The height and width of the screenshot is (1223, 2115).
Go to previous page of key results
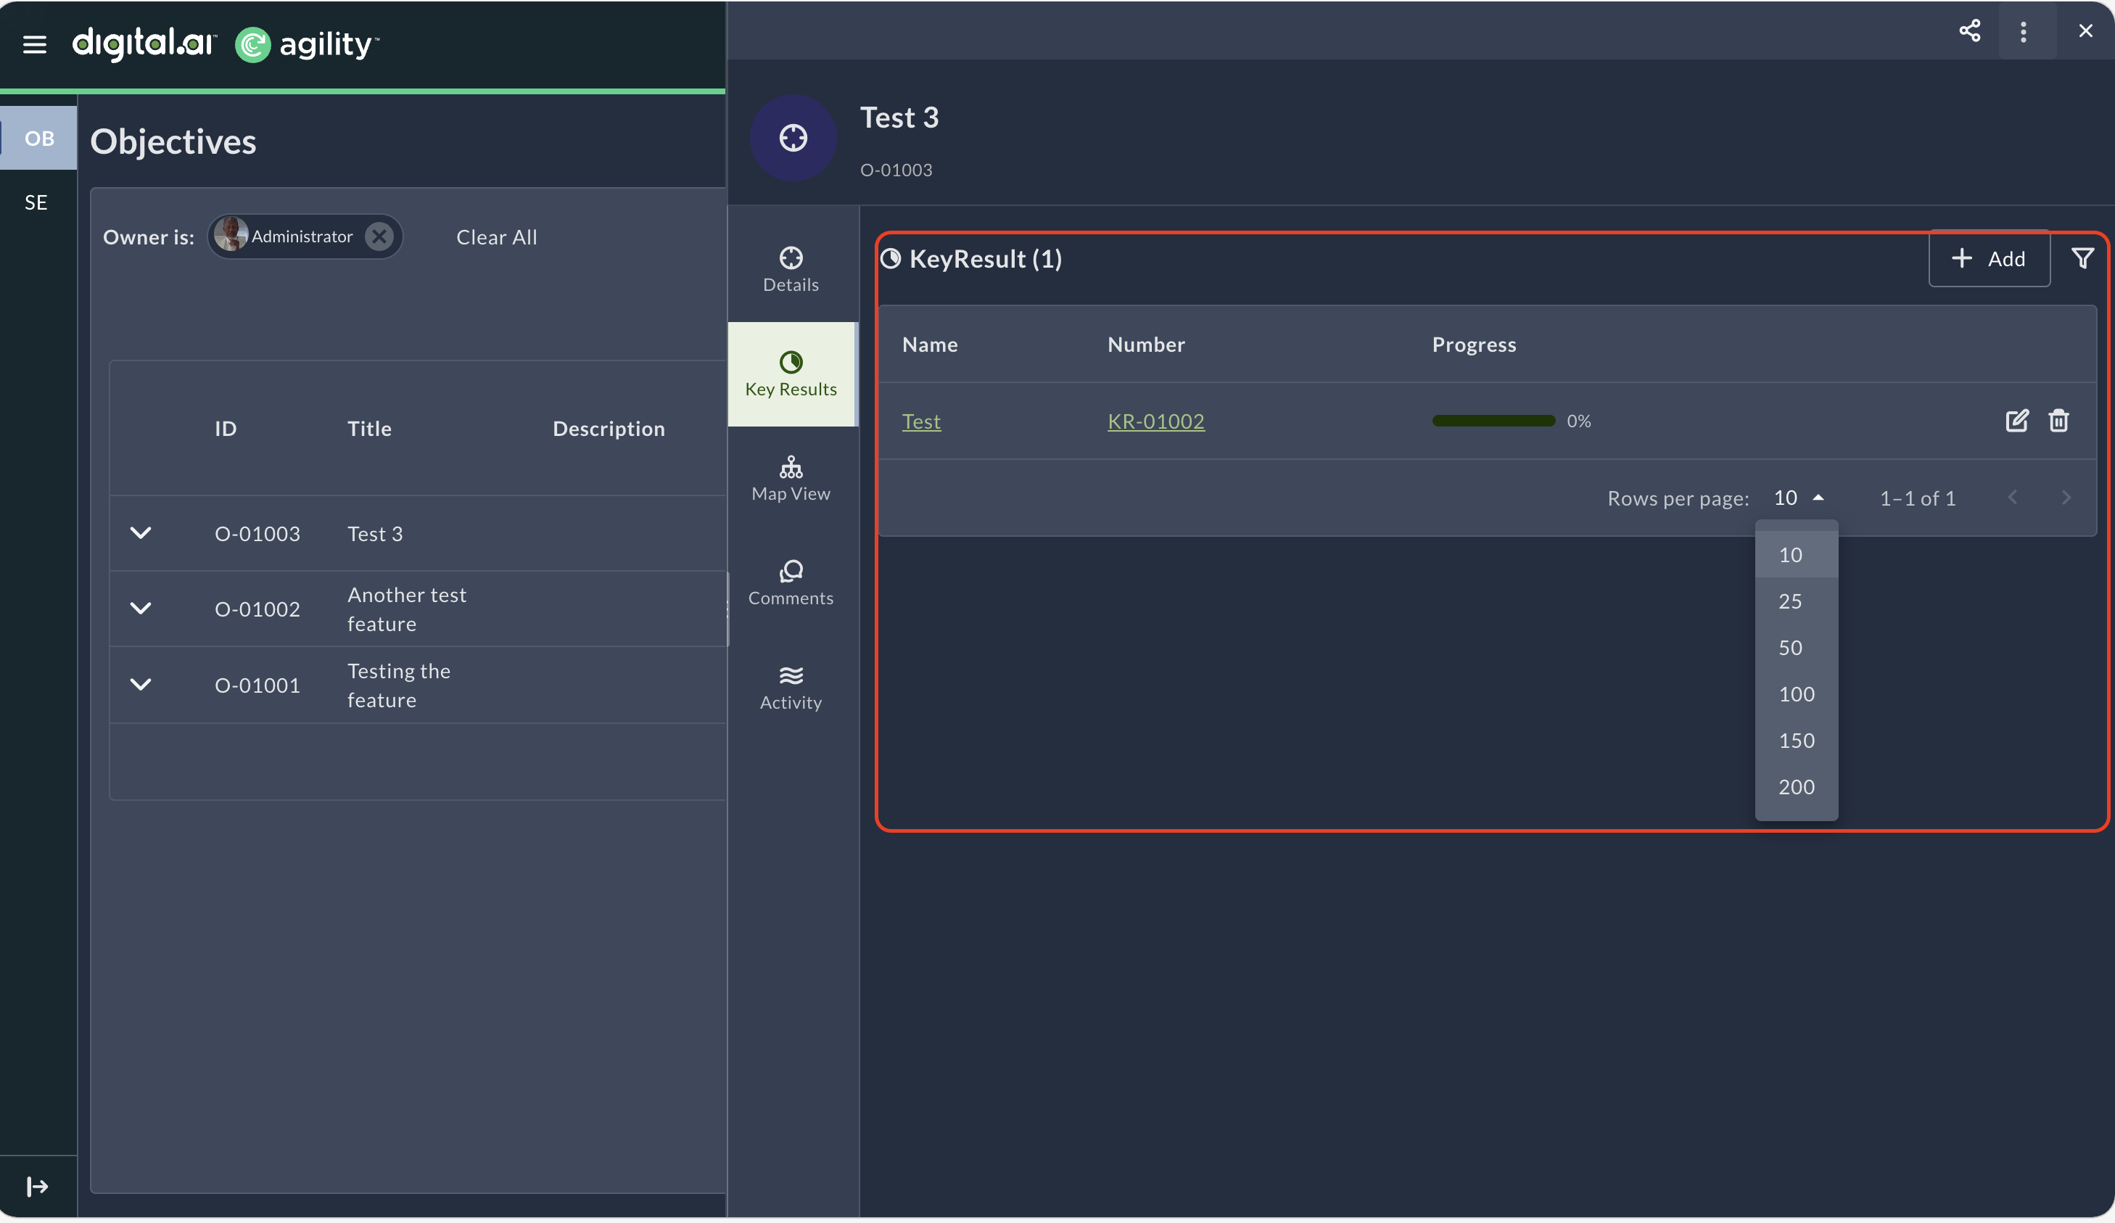(x=2013, y=498)
